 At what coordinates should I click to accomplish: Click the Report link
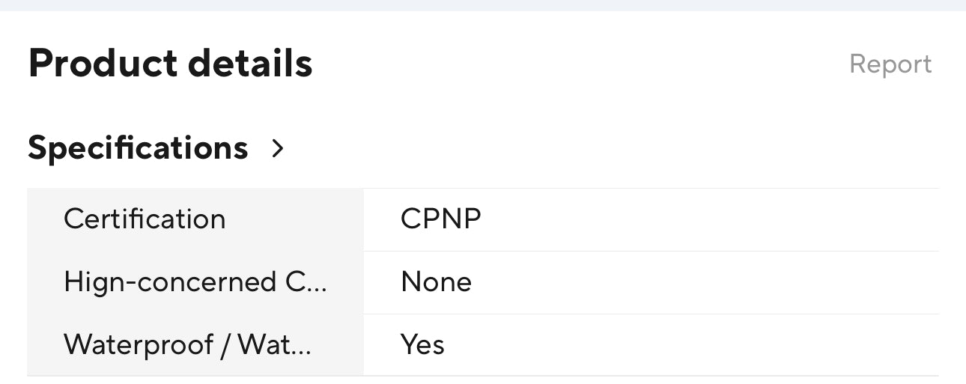[890, 64]
